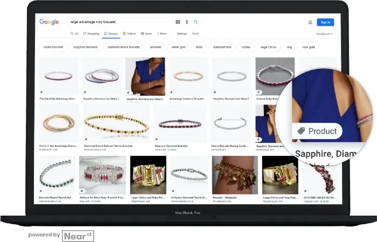Image resolution: width=377 pixels, height=242 pixels.
Task: Switch to the Videos tab
Action: point(129,33)
